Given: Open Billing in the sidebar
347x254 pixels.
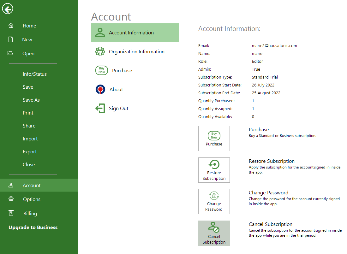Looking at the screenshot, I should [x=30, y=213].
